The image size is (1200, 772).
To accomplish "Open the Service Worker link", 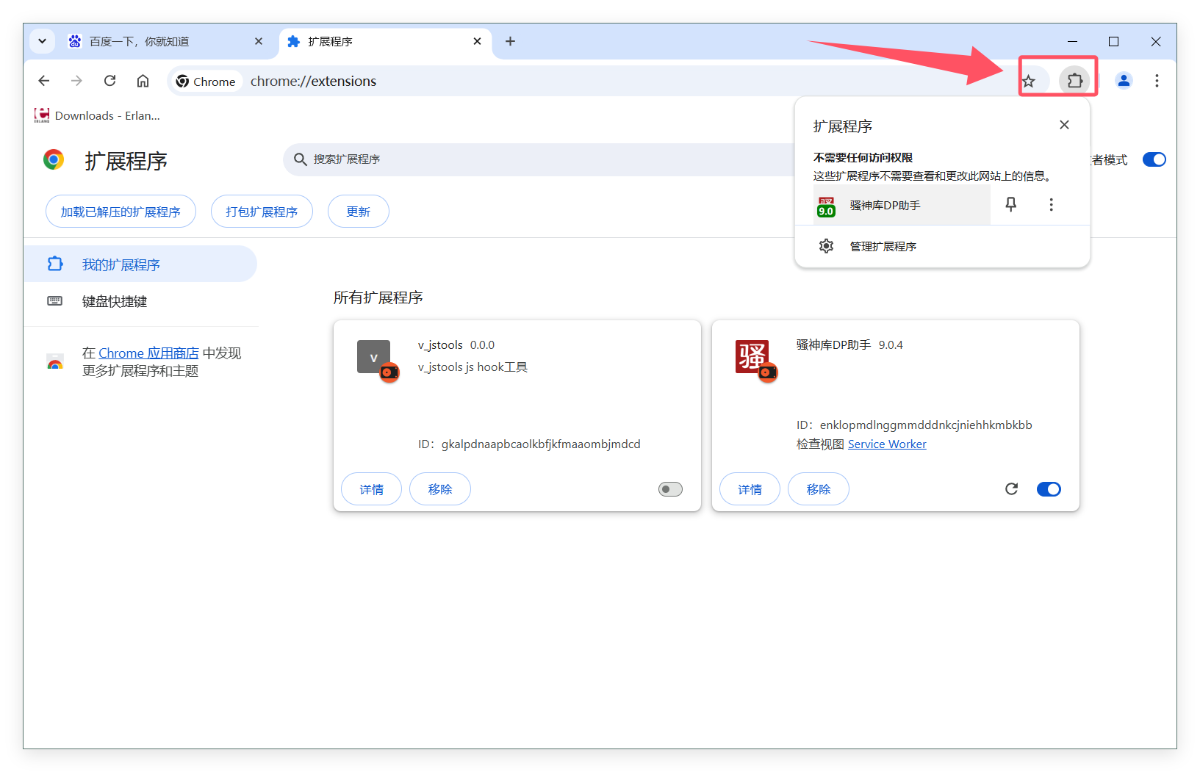I will (887, 444).
